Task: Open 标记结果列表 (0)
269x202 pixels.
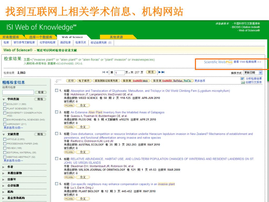Action: click(101, 43)
